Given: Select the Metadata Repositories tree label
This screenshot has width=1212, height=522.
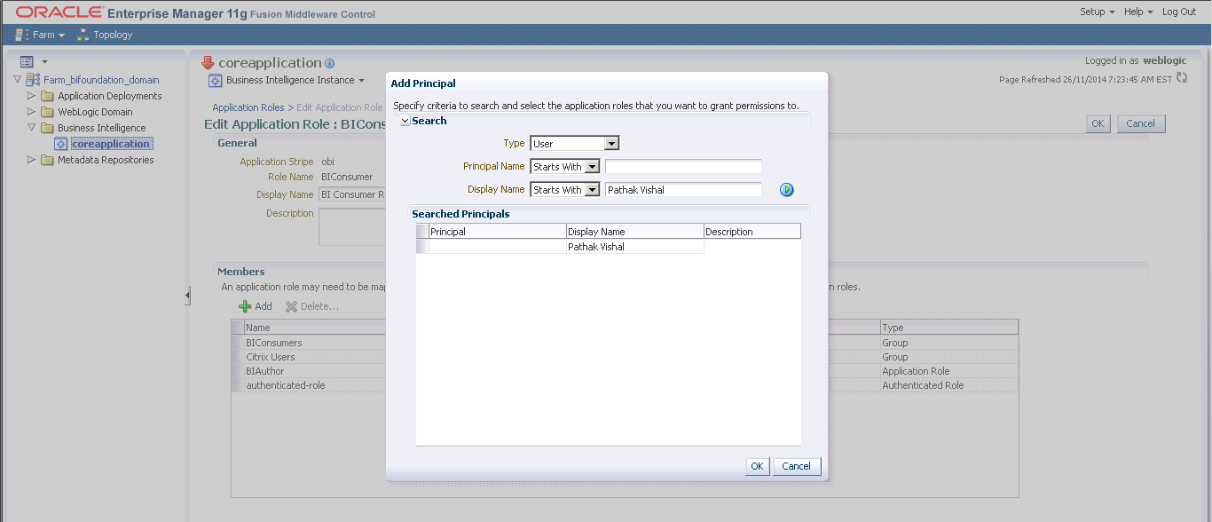Looking at the screenshot, I should tap(106, 160).
